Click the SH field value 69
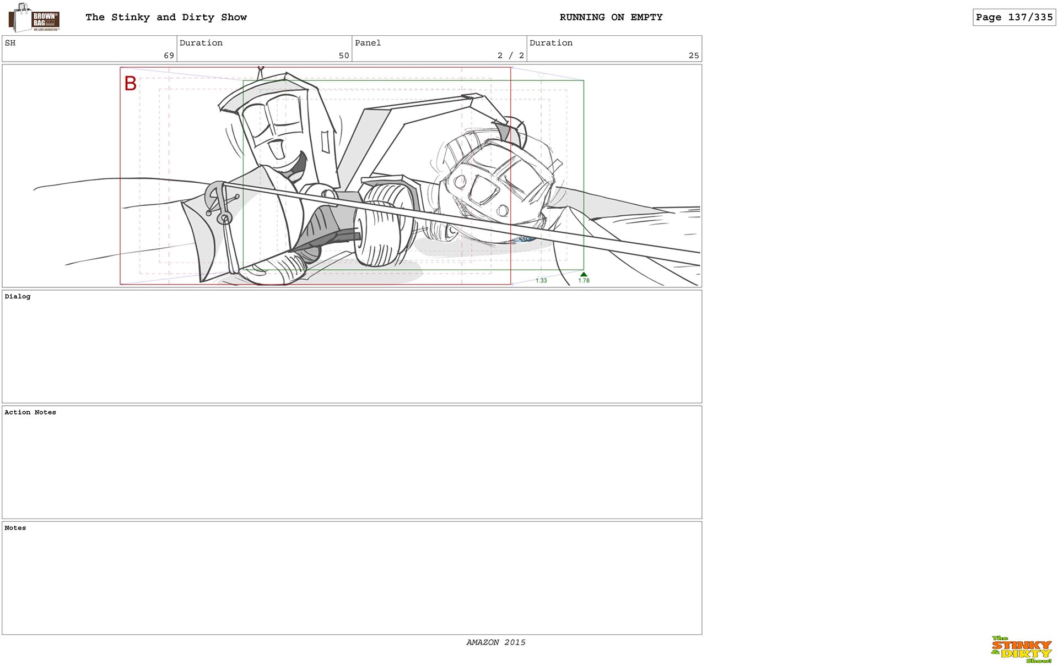The image size is (1058, 665). pyautogui.click(x=169, y=56)
